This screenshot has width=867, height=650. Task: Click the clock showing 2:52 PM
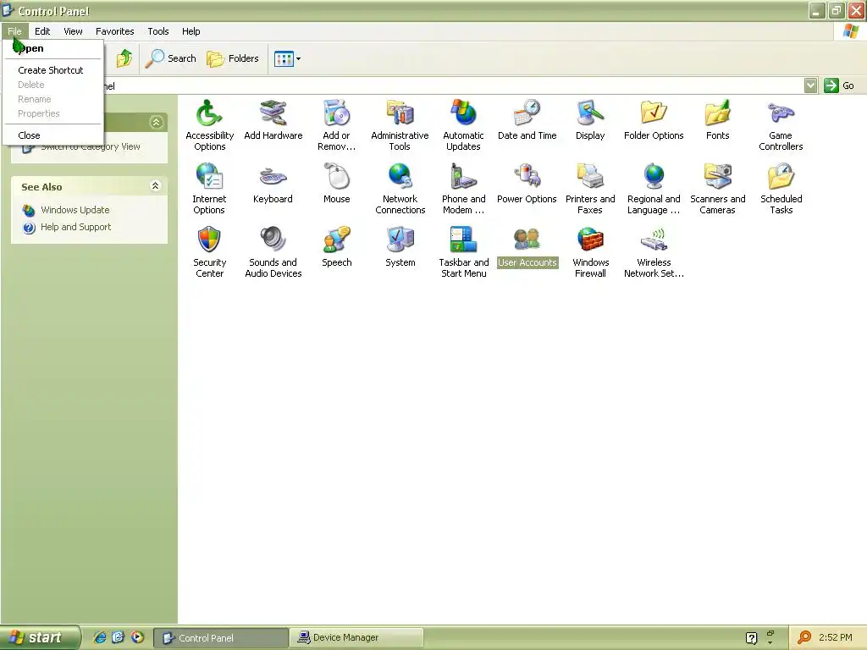835,637
